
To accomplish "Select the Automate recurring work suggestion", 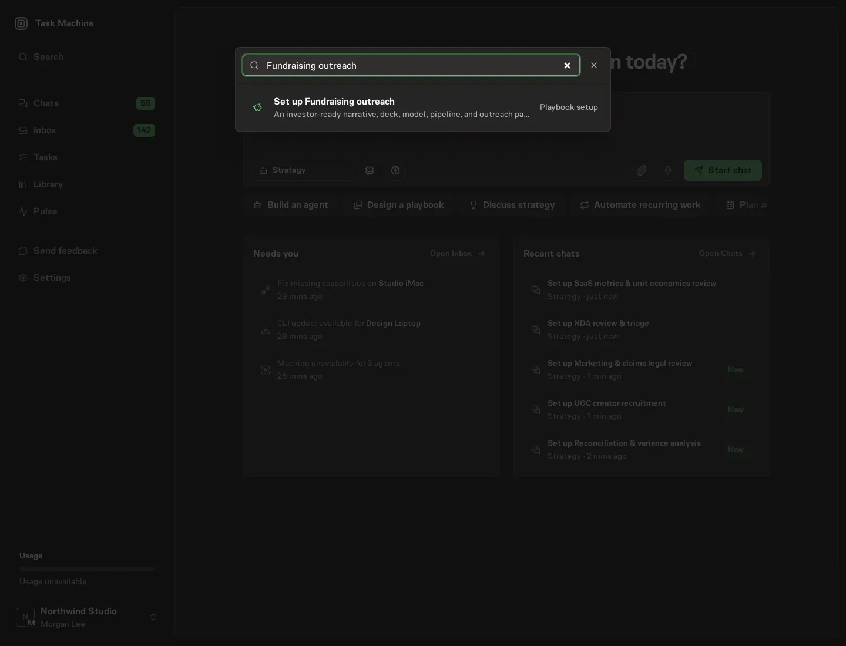I will point(640,205).
